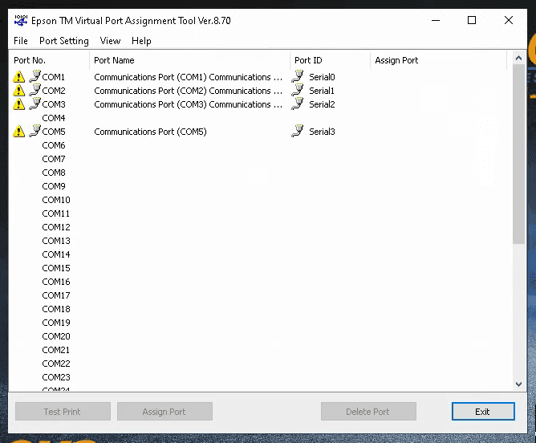Click the Communications Port (COM1) name text
Image resolution: width=536 pixels, height=443 pixels.
click(189, 77)
